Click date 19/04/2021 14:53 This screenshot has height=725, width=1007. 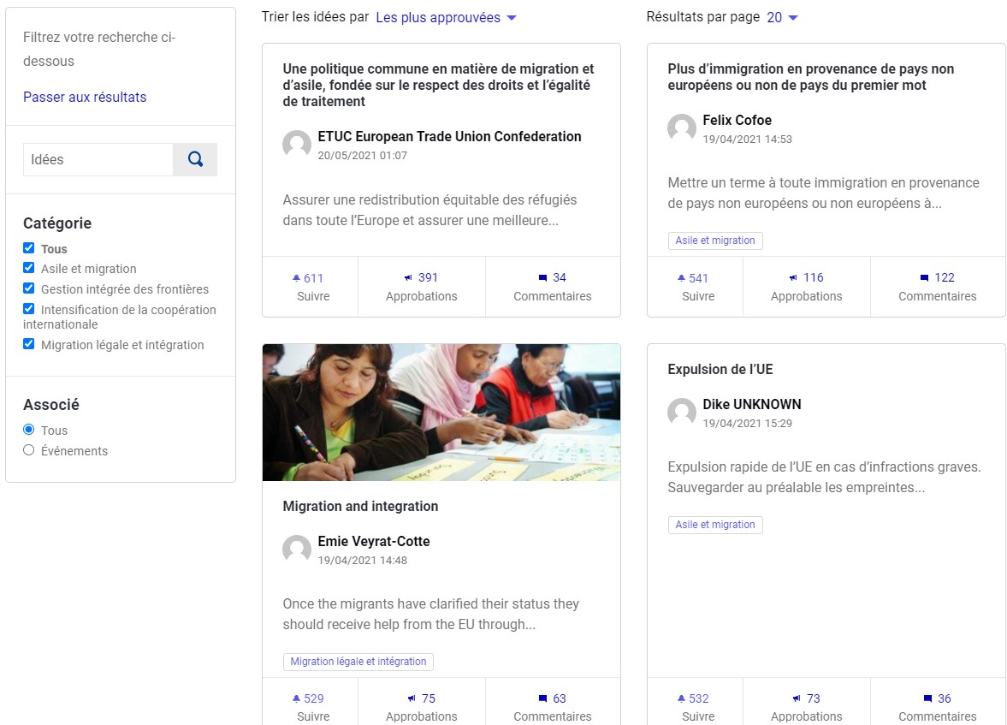point(748,140)
